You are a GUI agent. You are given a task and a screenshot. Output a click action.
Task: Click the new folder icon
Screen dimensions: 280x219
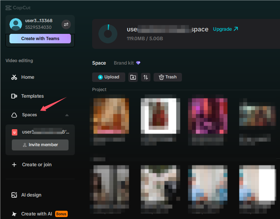(x=133, y=77)
